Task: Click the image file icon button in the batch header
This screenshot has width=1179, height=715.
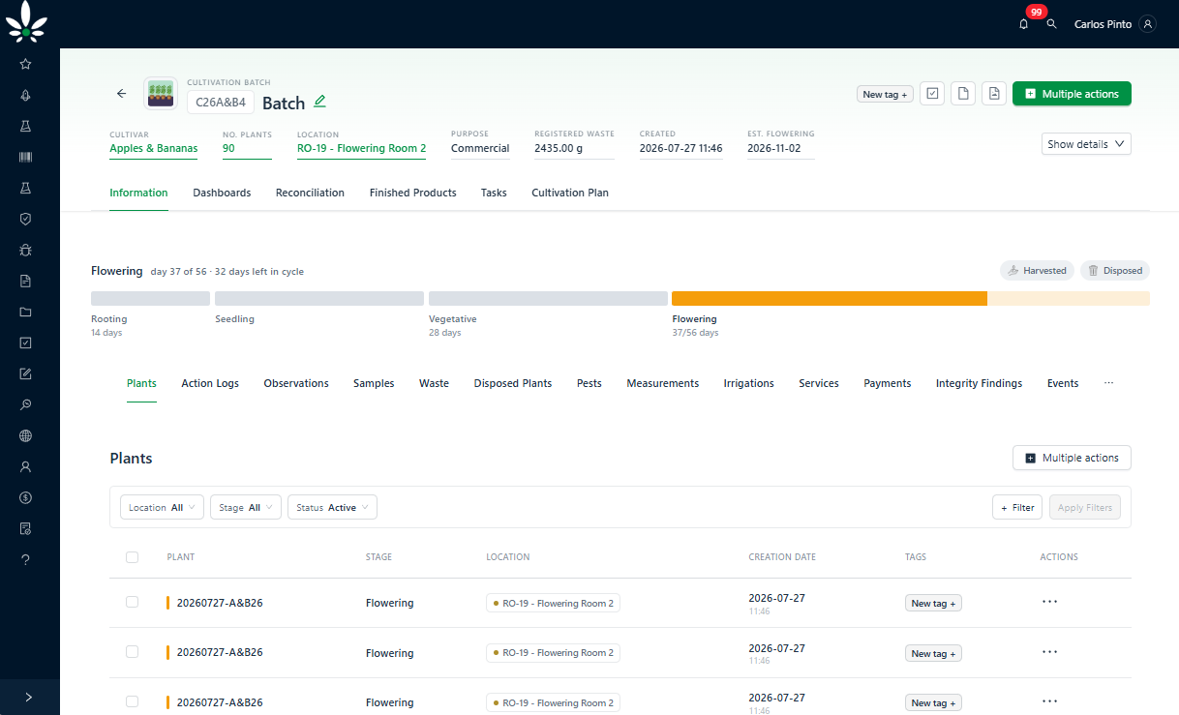Action: click(x=993, y=94)
